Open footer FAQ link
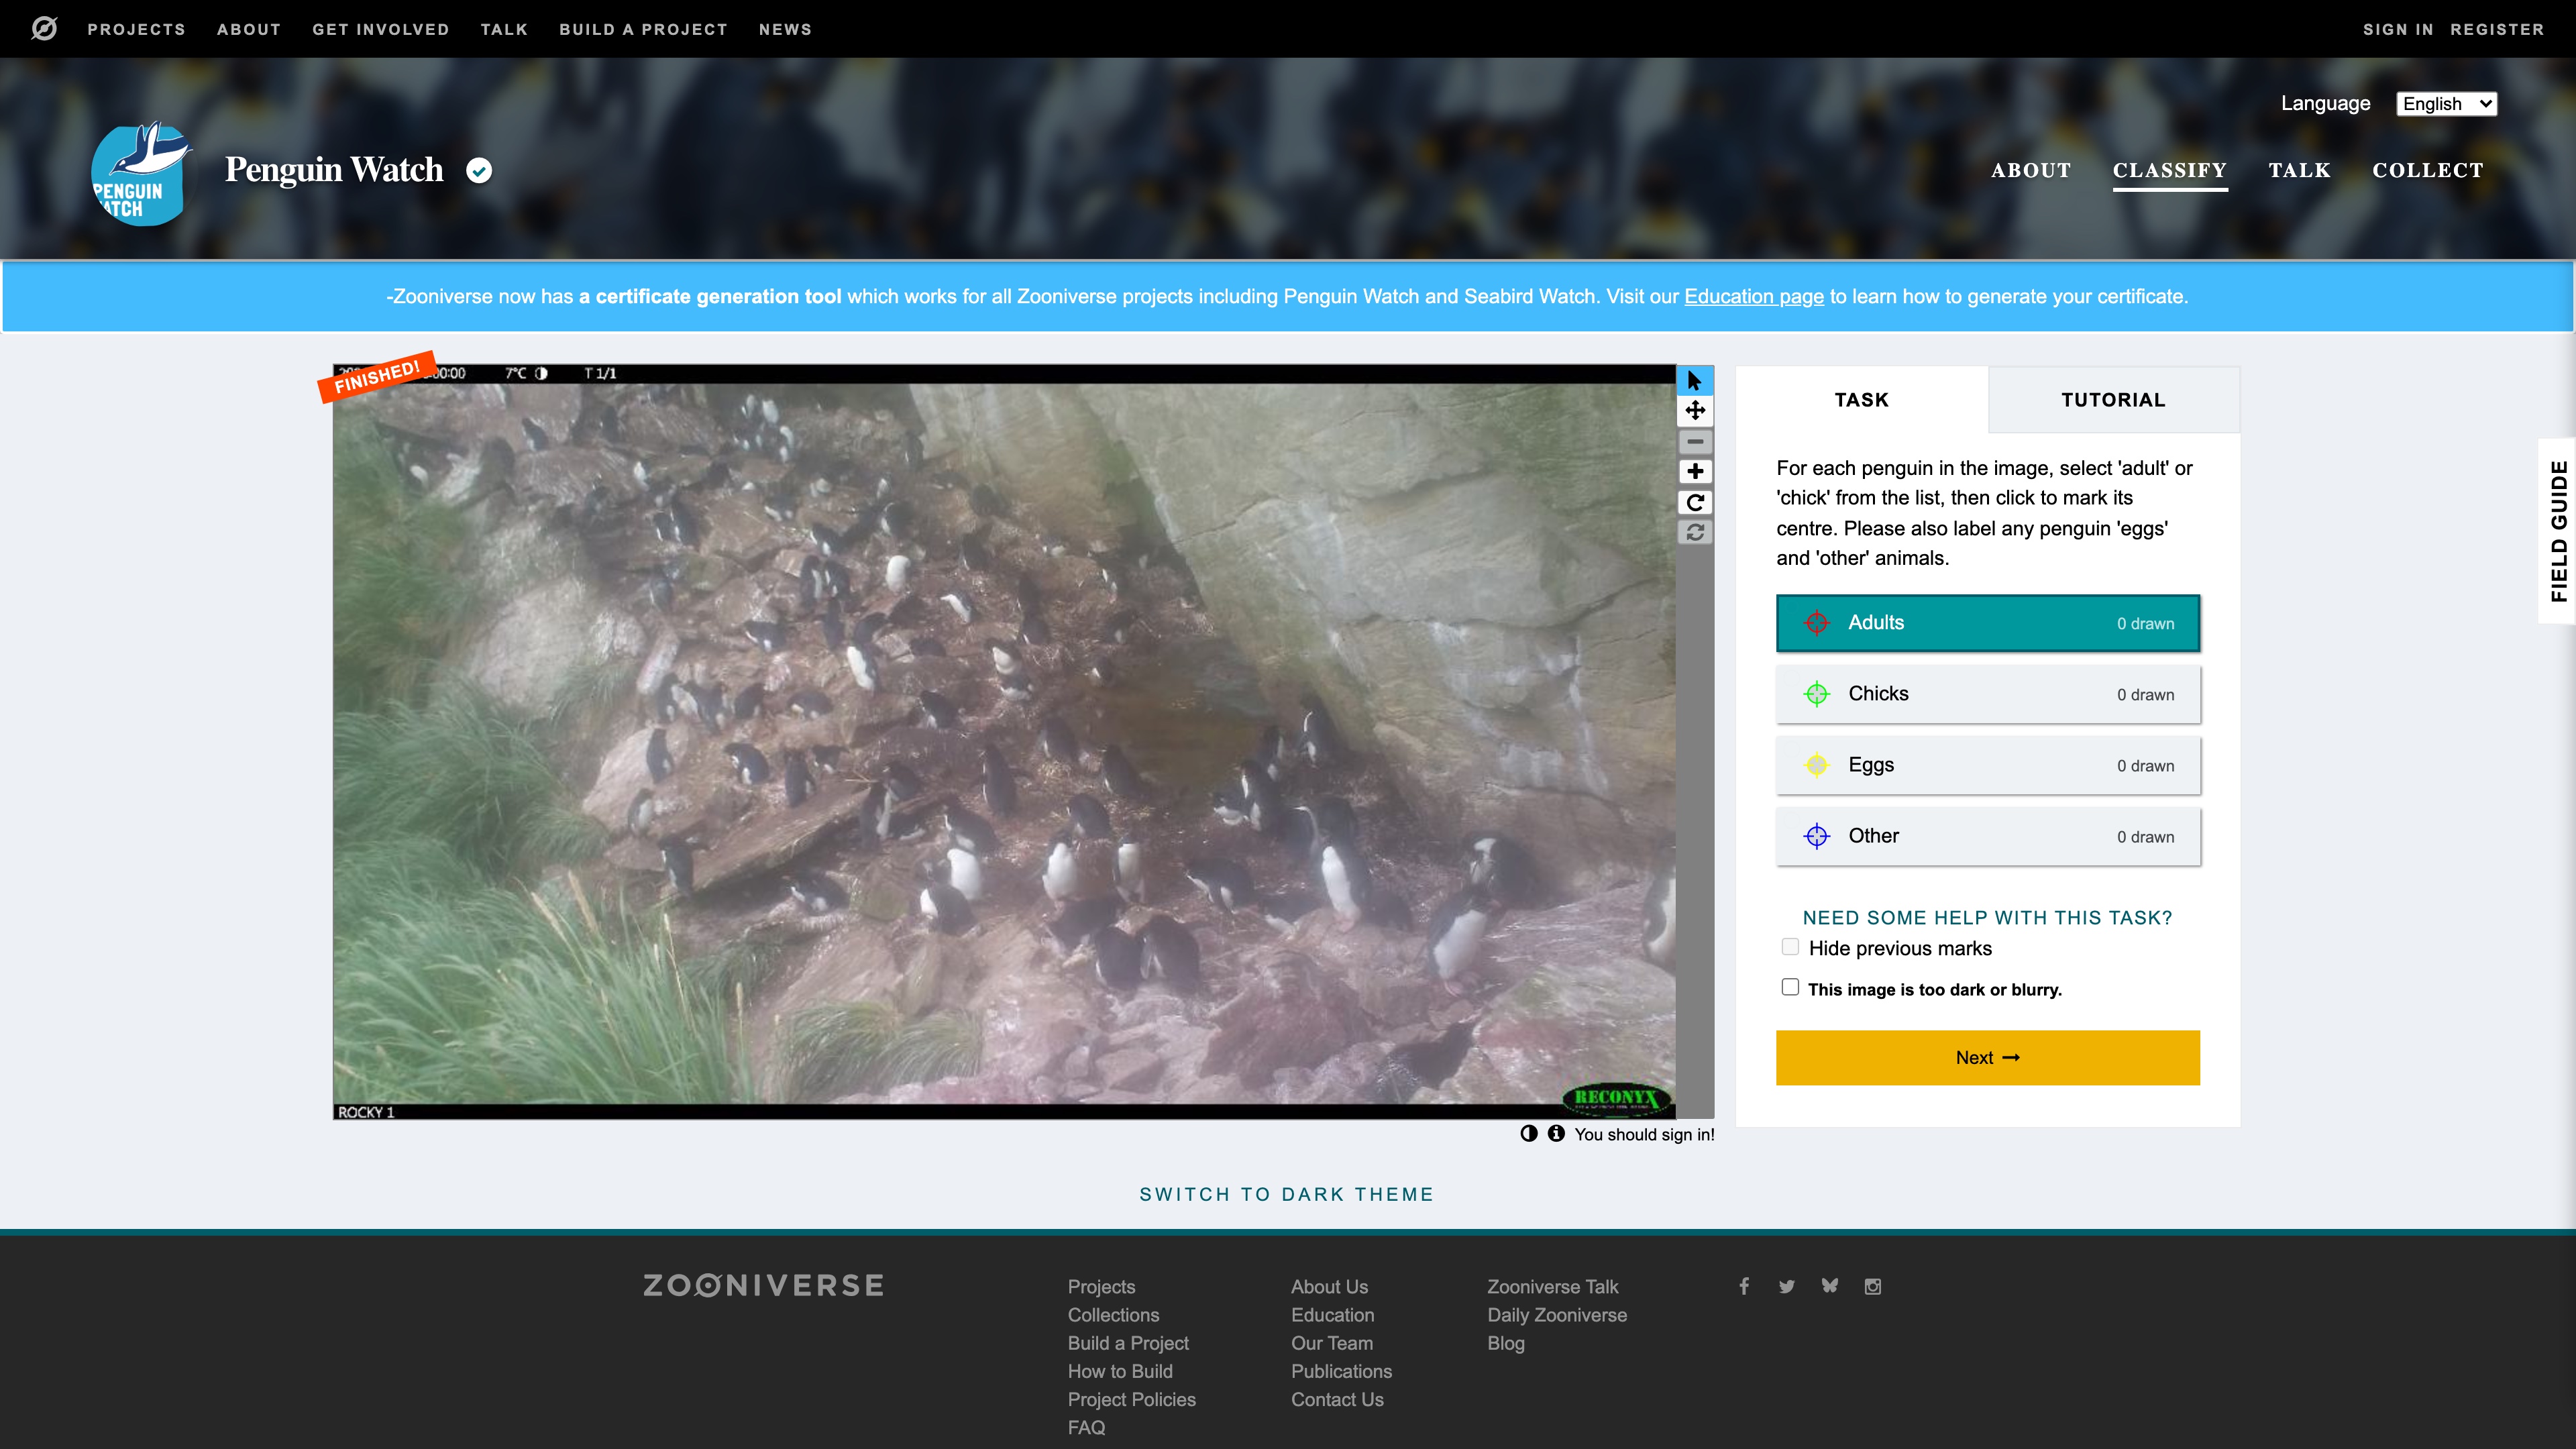 pos(1086,1427)
